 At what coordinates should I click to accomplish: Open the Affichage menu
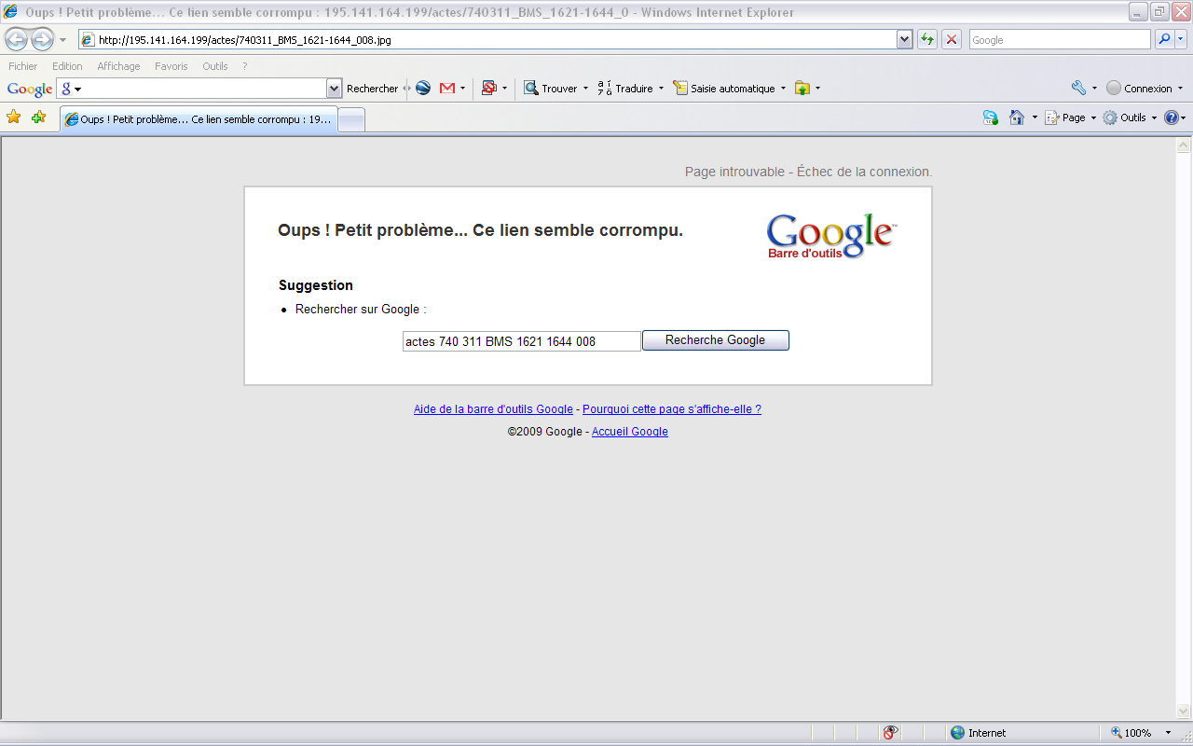tap(118, 66)
